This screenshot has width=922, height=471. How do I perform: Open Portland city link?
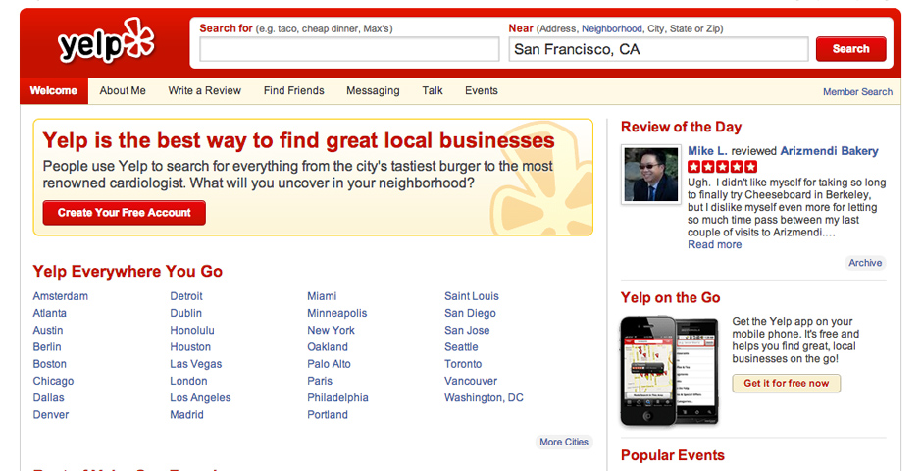[328, 414]
